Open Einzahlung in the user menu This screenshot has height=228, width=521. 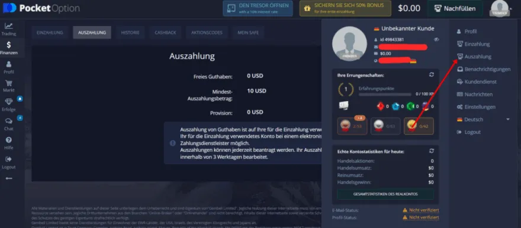(474, 44)
